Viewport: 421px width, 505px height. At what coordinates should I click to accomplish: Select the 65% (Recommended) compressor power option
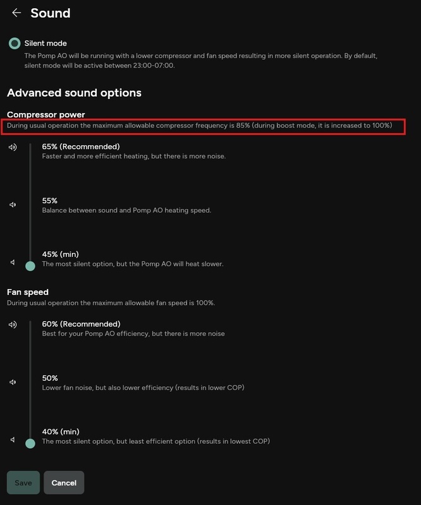81,146
